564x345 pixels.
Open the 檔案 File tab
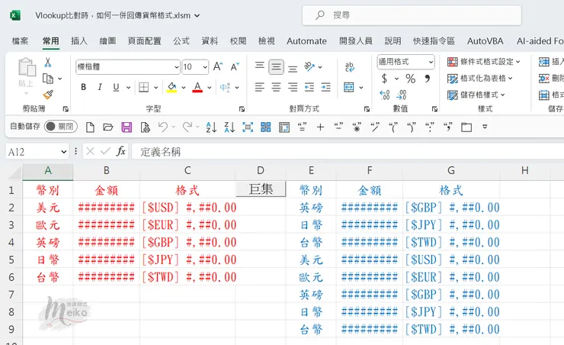coord(20,41)
